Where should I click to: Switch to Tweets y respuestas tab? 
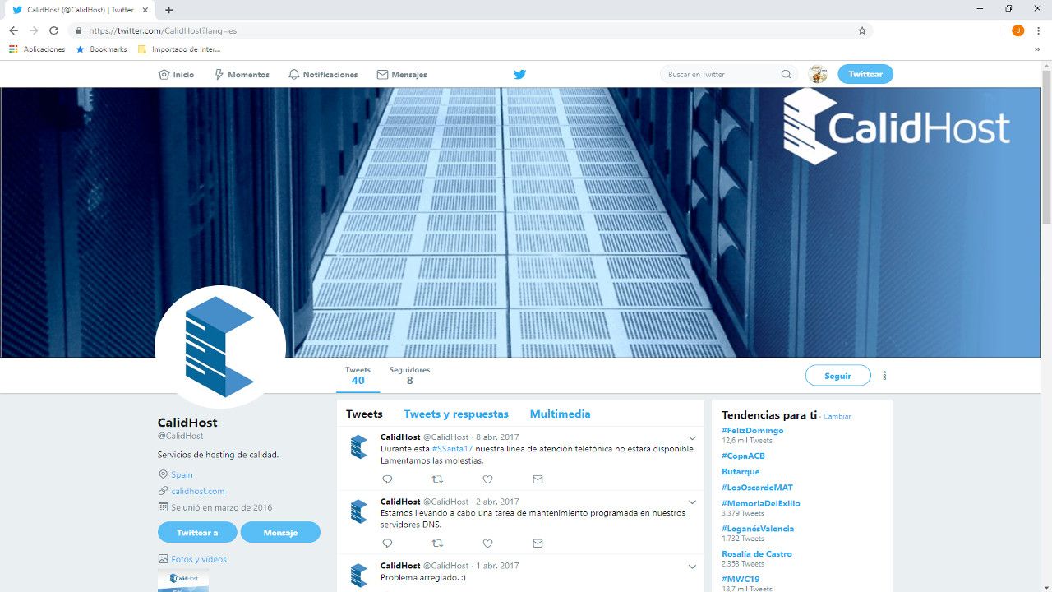click(456, 414)
